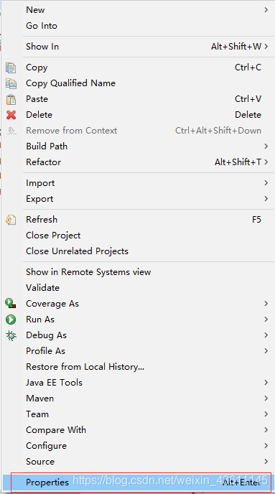Image resolution: width=275 pixels, height=494 pixels.
Task: Click the Copy Qualified Name icon
Action: pos(11,83)
